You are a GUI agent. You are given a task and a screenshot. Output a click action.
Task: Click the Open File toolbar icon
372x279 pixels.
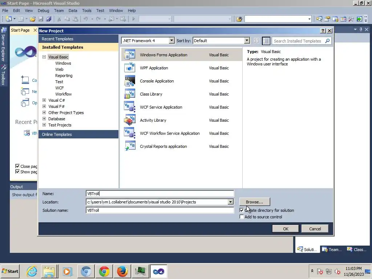pyautogui.click(x=33, y=19)
